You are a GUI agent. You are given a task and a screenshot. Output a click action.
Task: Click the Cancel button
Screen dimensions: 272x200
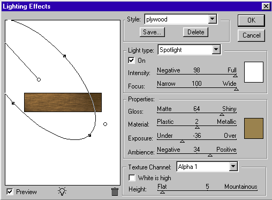(251, 35)
